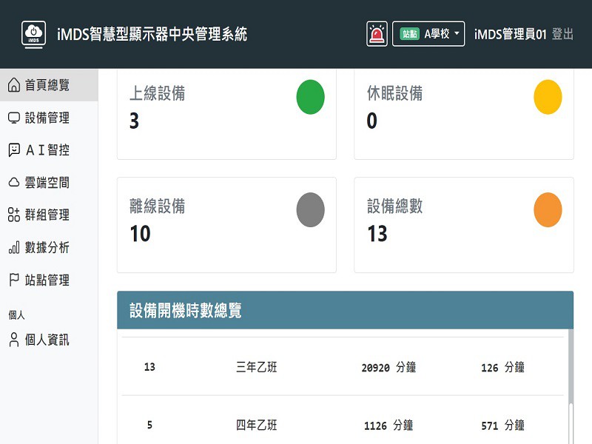Click the green 上線設備 status circle
This screenshot has width=592, height=444.
tap(310, 97)
